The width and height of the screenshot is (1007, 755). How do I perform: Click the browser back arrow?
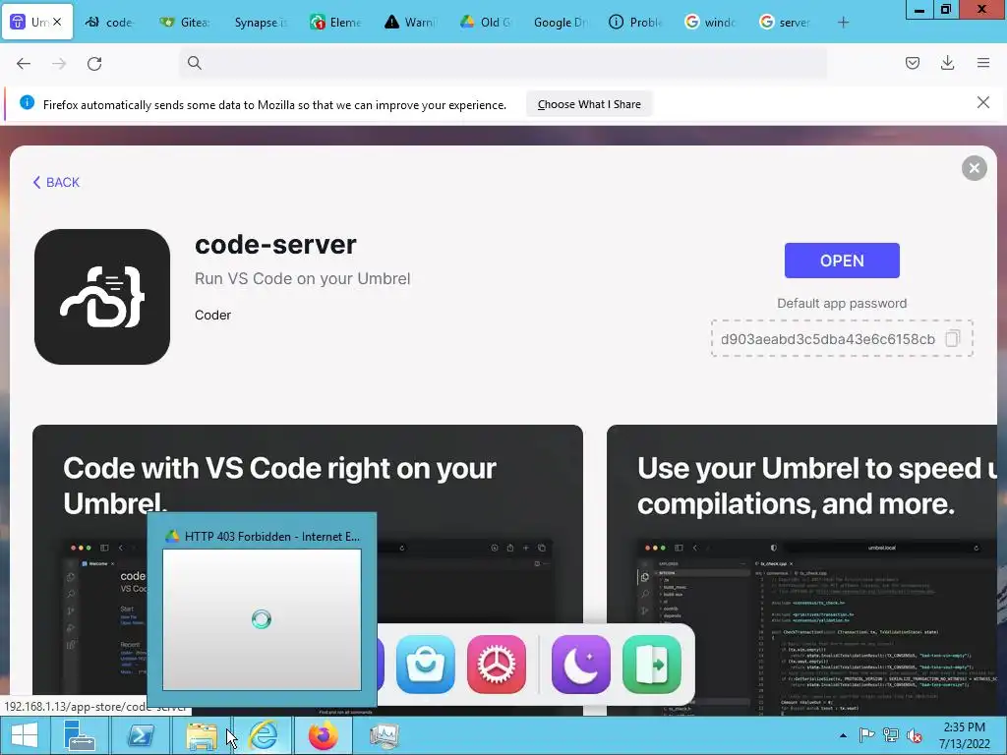pos(24,63)
